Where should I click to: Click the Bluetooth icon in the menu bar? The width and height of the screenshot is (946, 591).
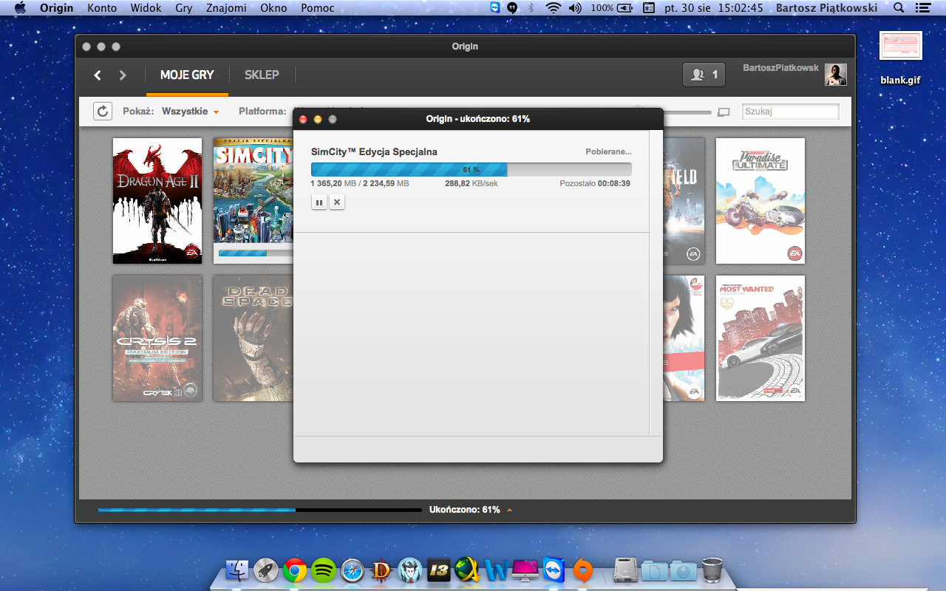coord(531,8)
